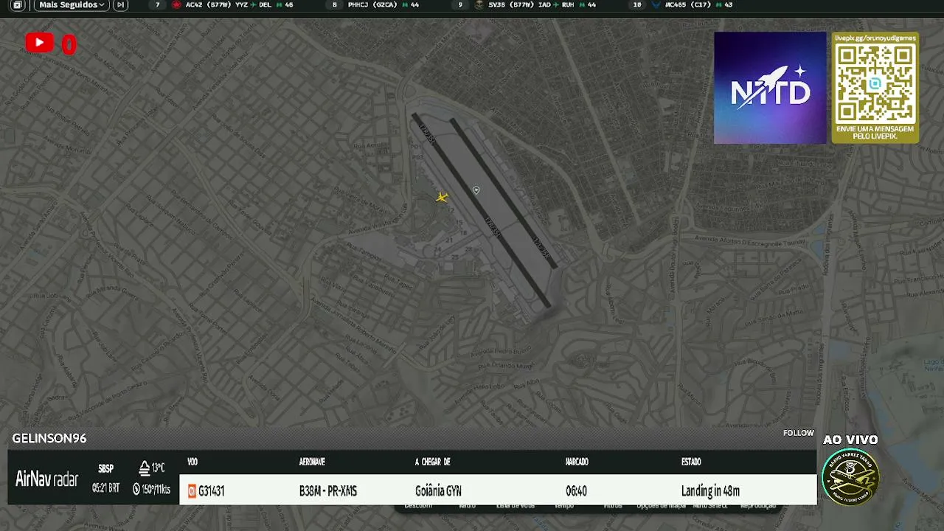The image size is (944, 531).
Task: Click the Air Canada airline logo icon
Action: [176, 5]
